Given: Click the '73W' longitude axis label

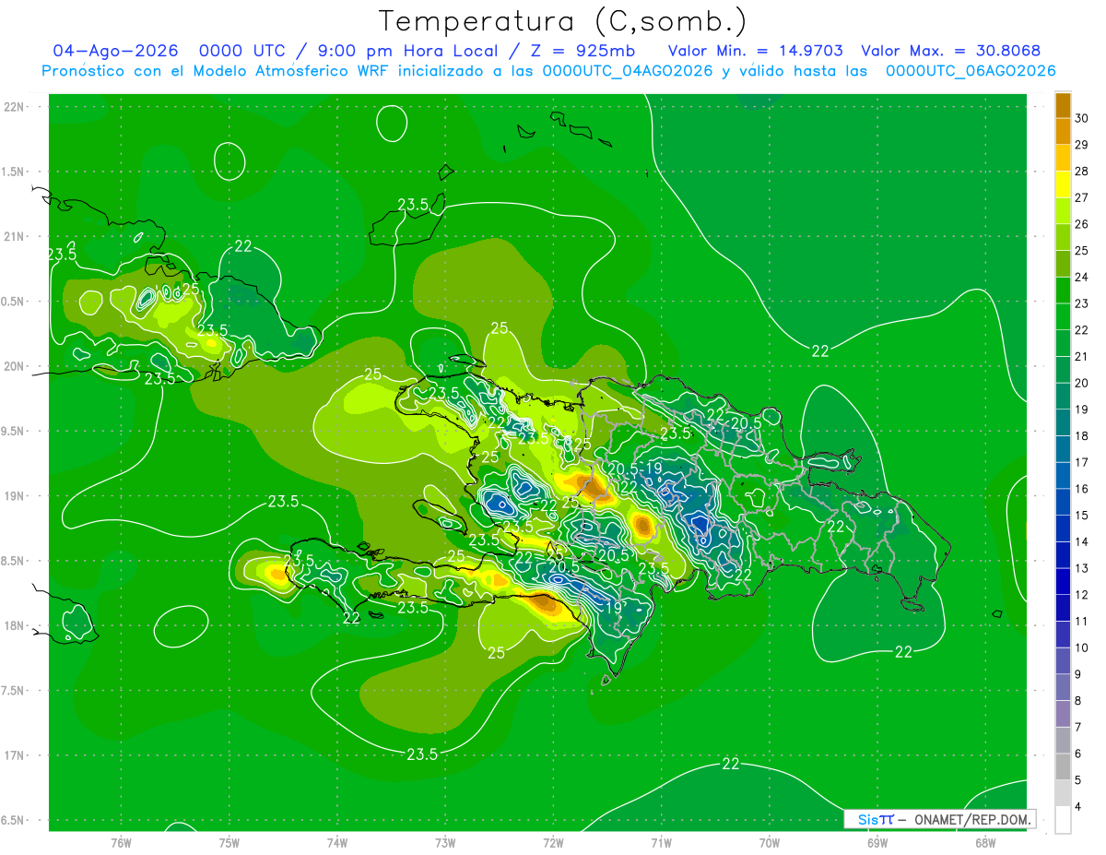Looking at the screenshot, I should pos(445,843).
